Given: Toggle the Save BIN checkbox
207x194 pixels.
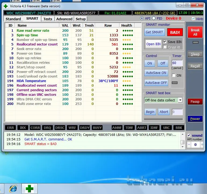Looking at the screenshot, I should pos(165,42).
